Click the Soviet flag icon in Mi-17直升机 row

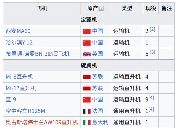point(87,89)
